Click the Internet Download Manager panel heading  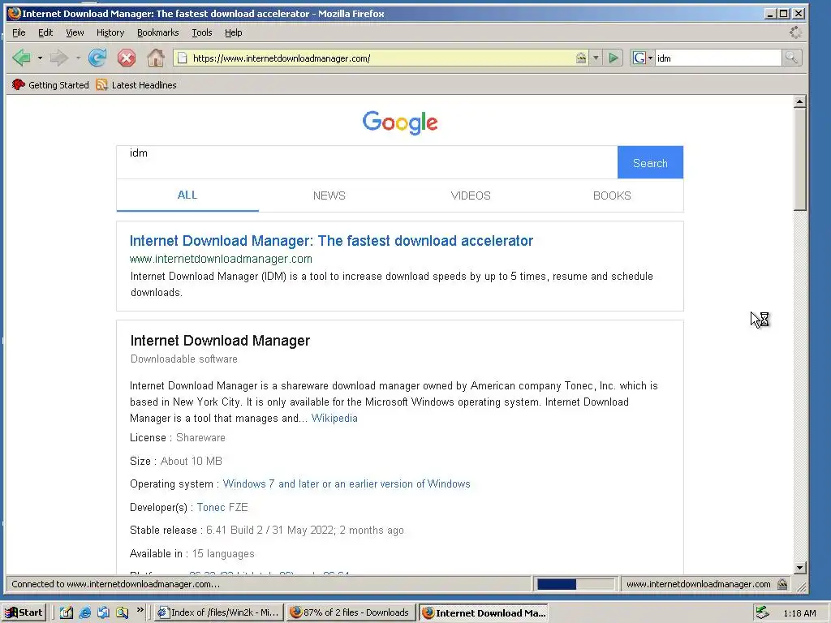click(220, 341)
